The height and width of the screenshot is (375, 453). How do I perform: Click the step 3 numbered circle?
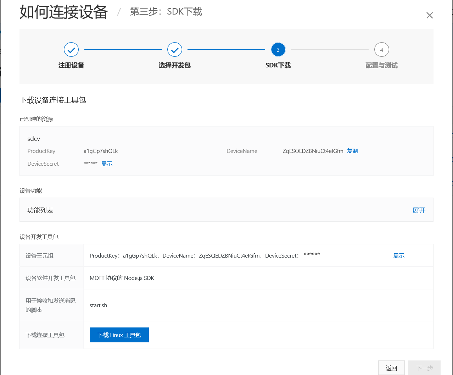point(278,50)
